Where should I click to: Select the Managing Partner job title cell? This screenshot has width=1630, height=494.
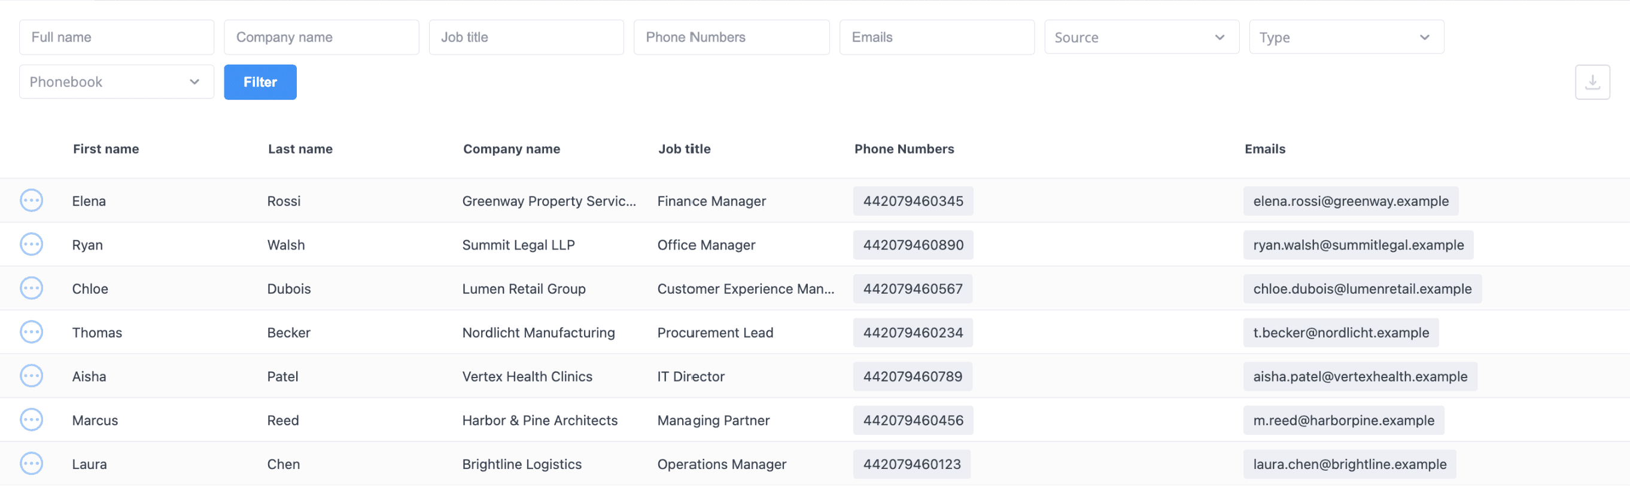713,421
